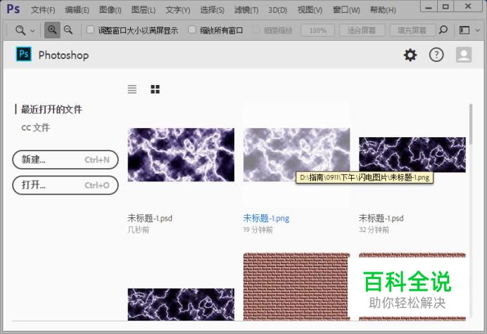Click the recent files vertical scrollbar

coord(471,124)
